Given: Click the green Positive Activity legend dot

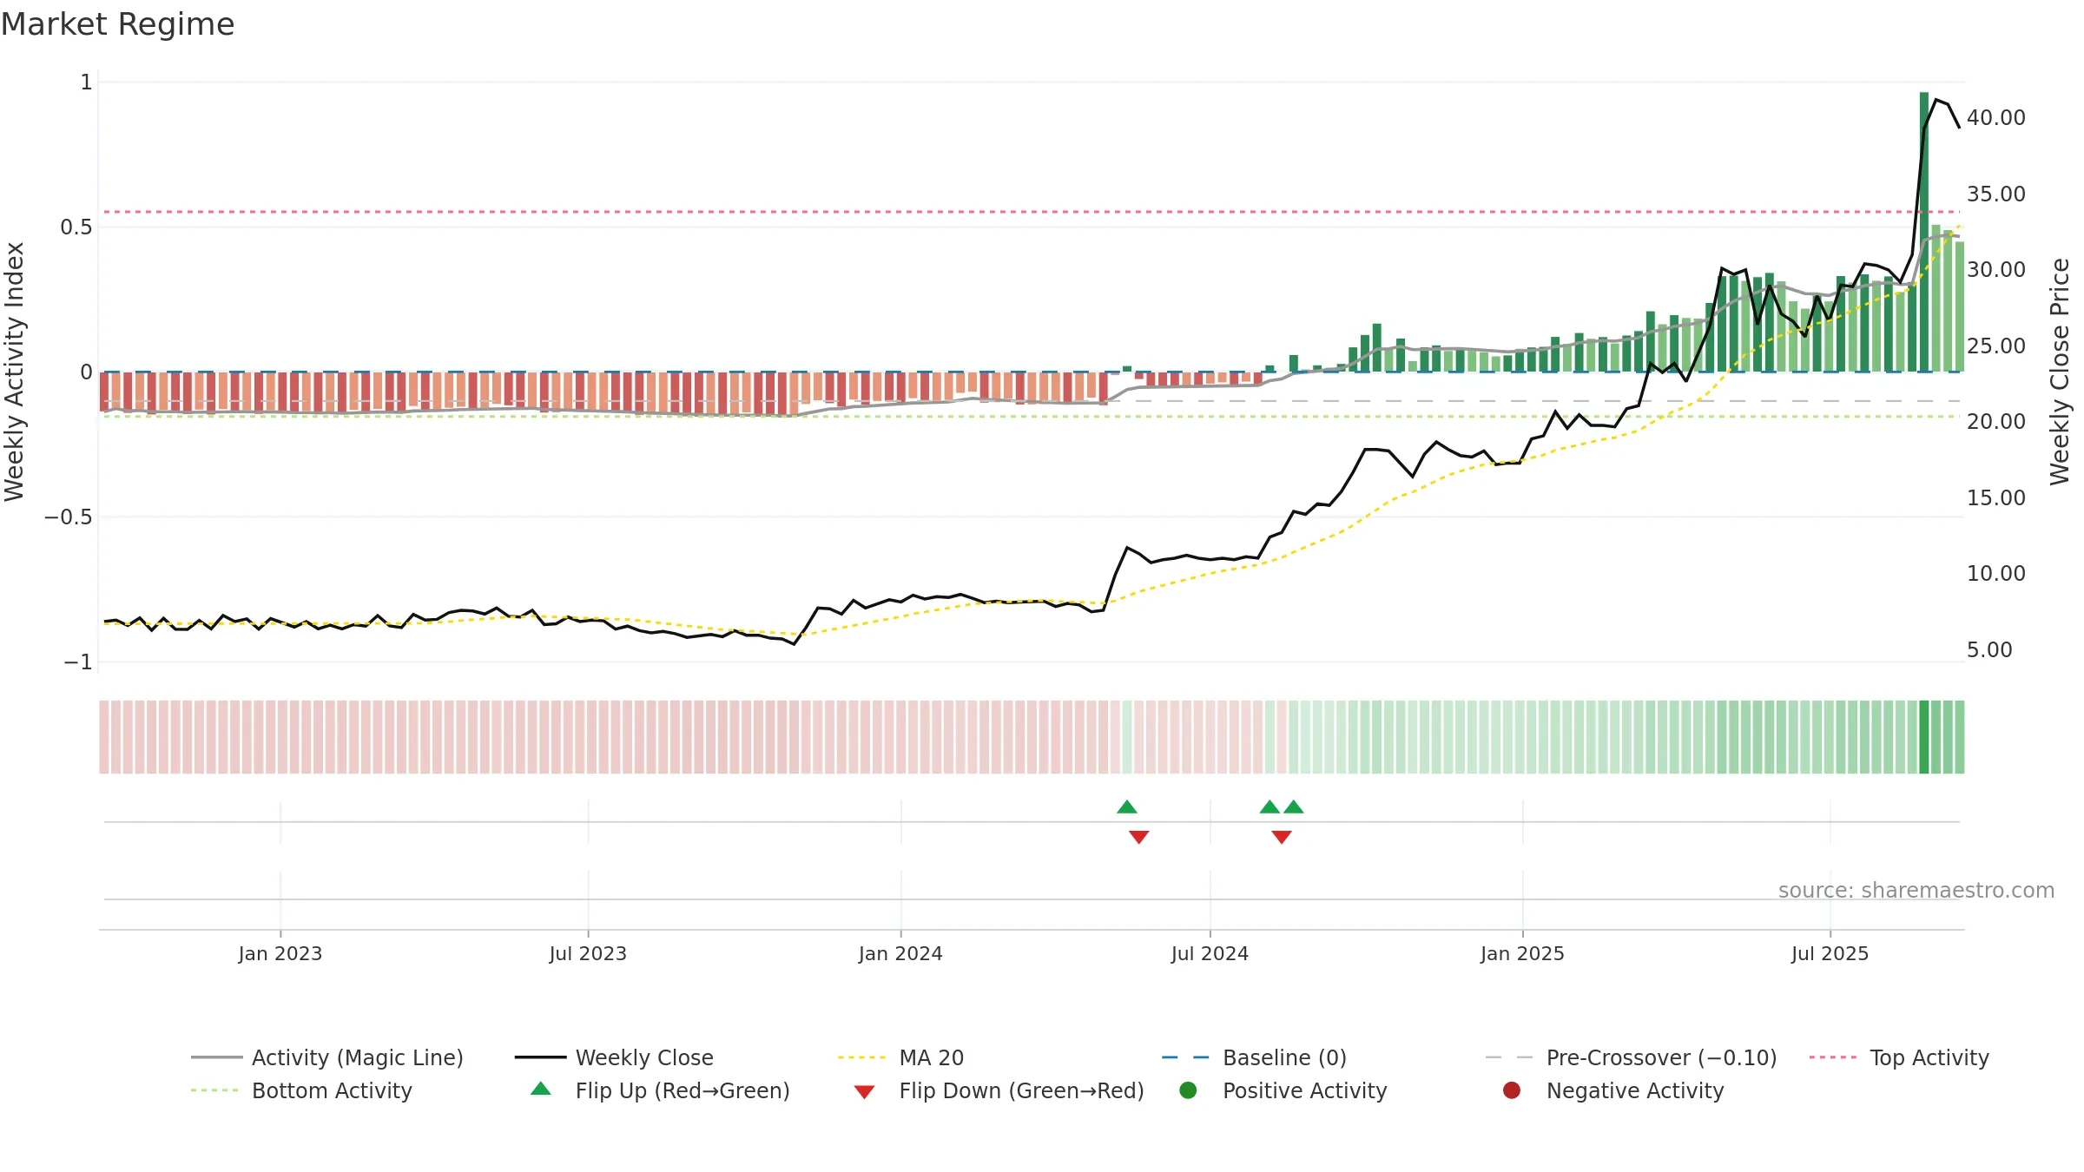Looking at the screenshot, I should pyautogui.click(x=1188, y=1090).
